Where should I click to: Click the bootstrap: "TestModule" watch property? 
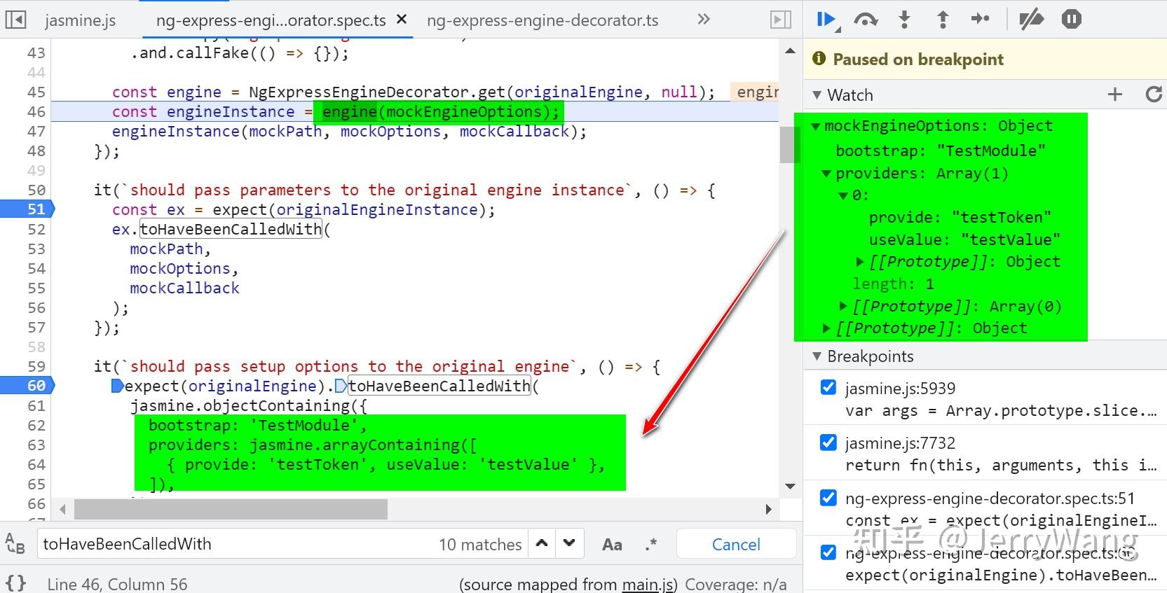(x=940, y=151)
